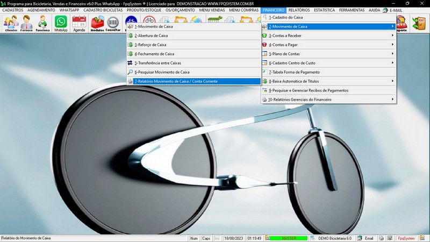Click the green MASTER user indicator
Image resolution: width=430 pixels, height=242 pixels.
(289, 238)
